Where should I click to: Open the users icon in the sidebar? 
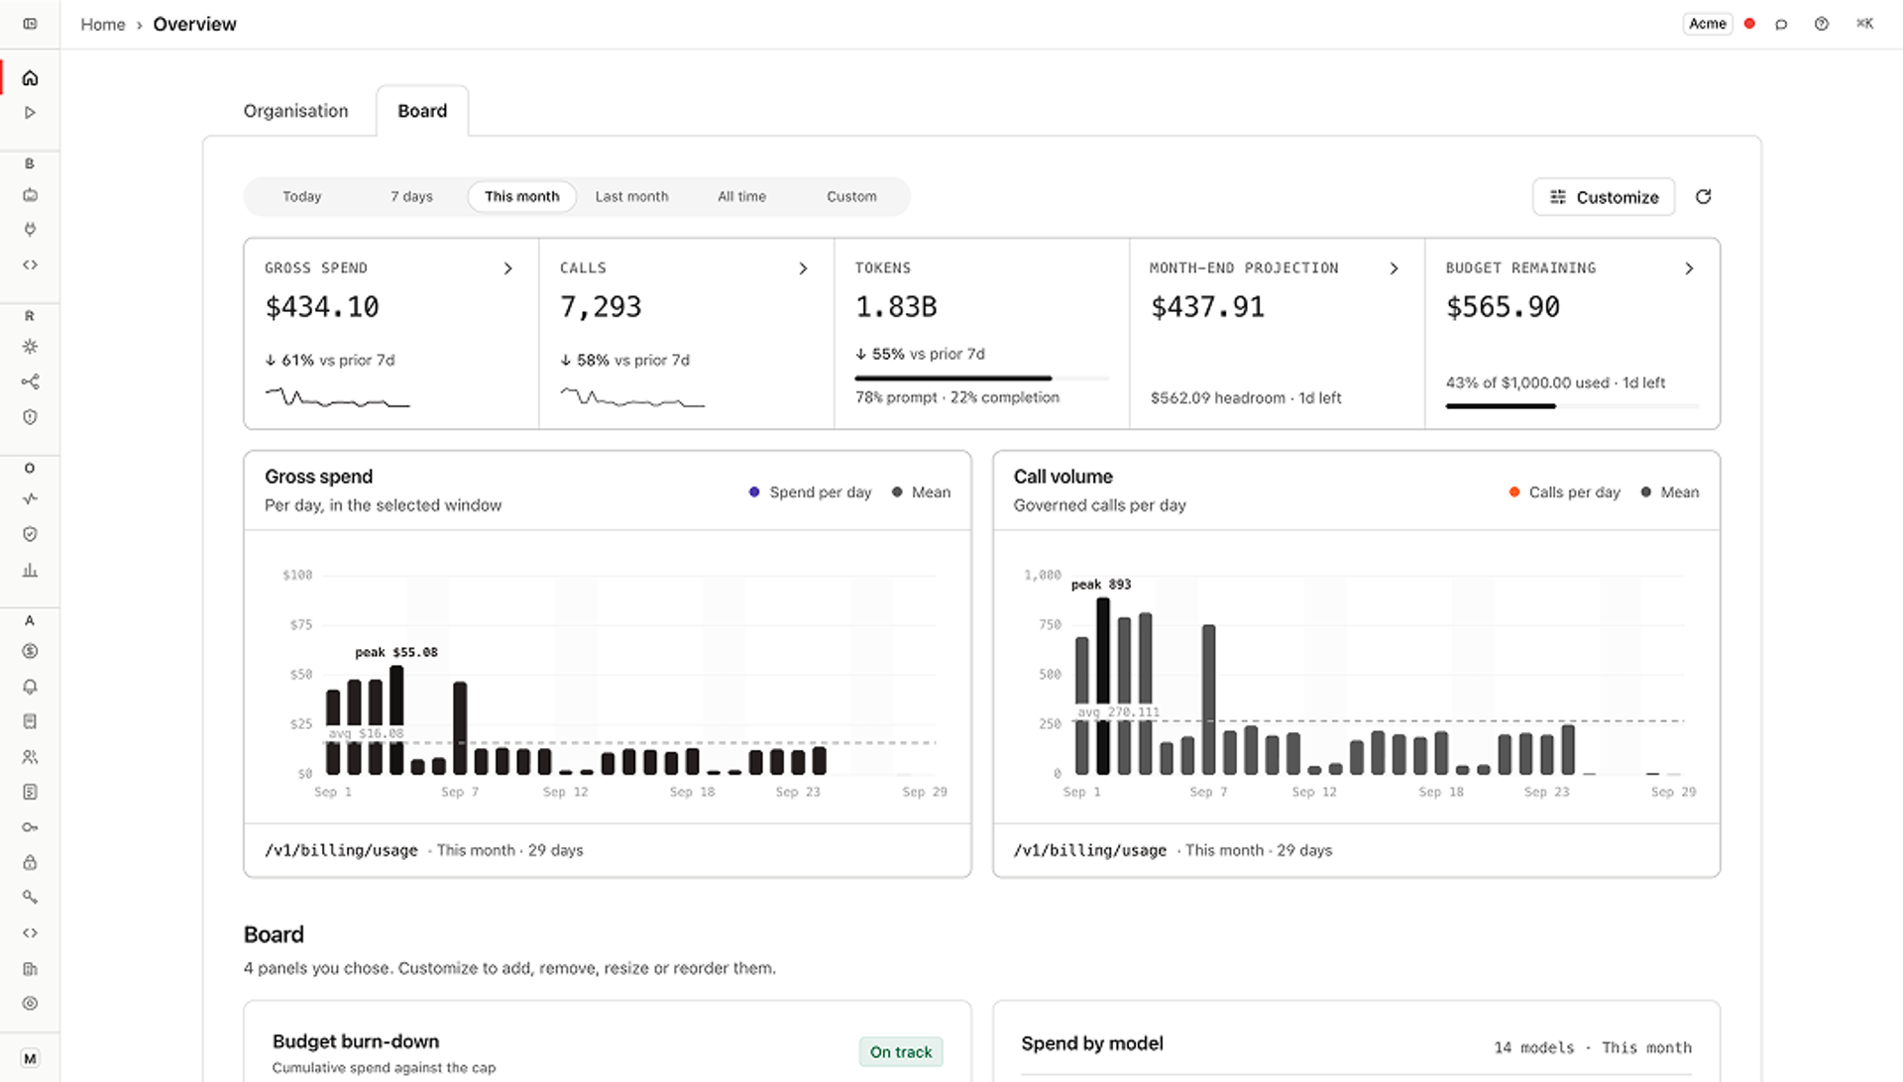point(30,757)
